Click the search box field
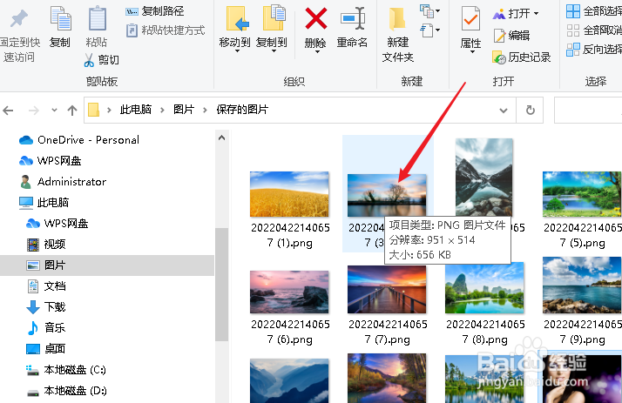The height and width of the screenshot is (403, 622). pos(588,111)
